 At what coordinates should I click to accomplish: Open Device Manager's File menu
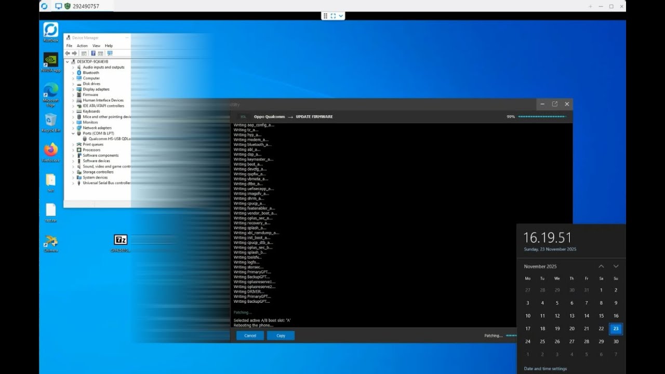click(x=69, y=46)
